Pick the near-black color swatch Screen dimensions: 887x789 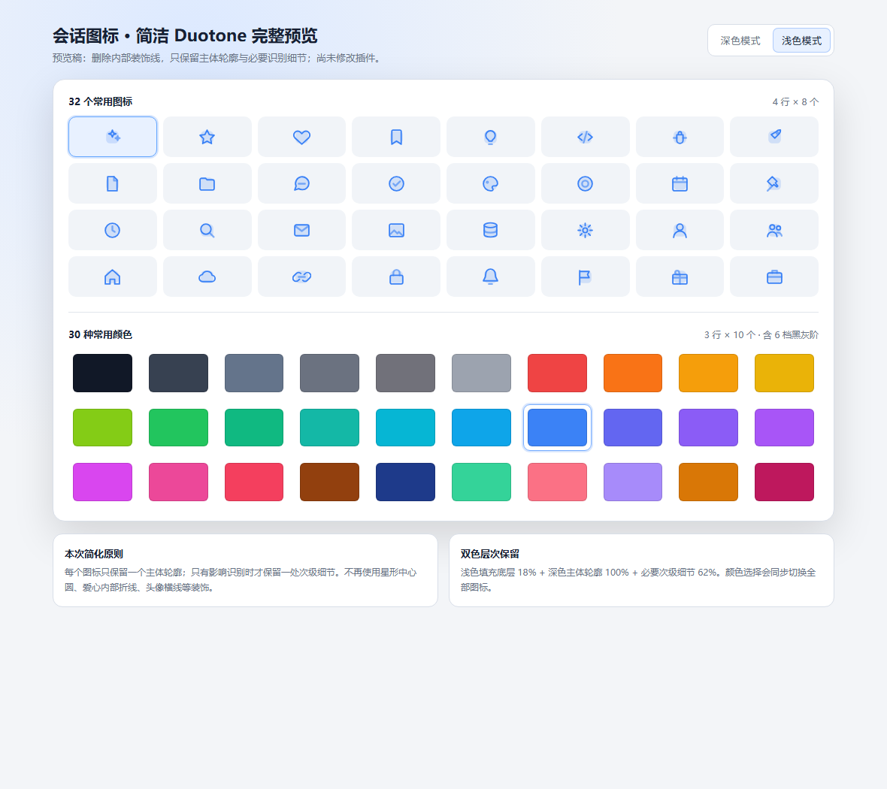click(x=102, y=373)
